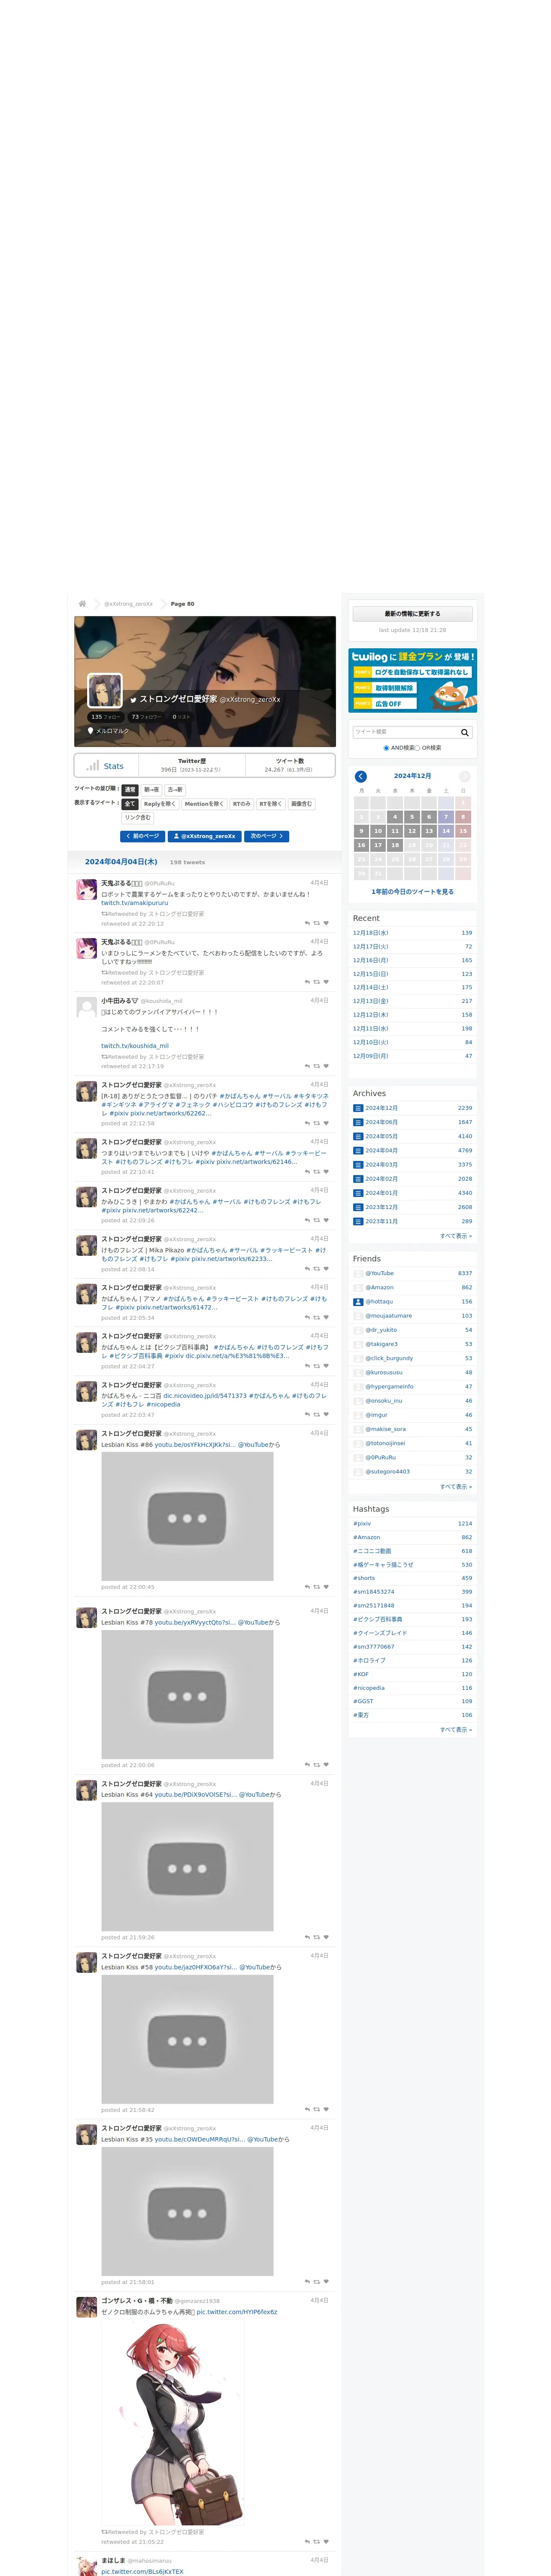The width and height of the screenshot is (551, 2576).
Task: Select 朝→夜 tweet sort order
Action: coord(151,789)
